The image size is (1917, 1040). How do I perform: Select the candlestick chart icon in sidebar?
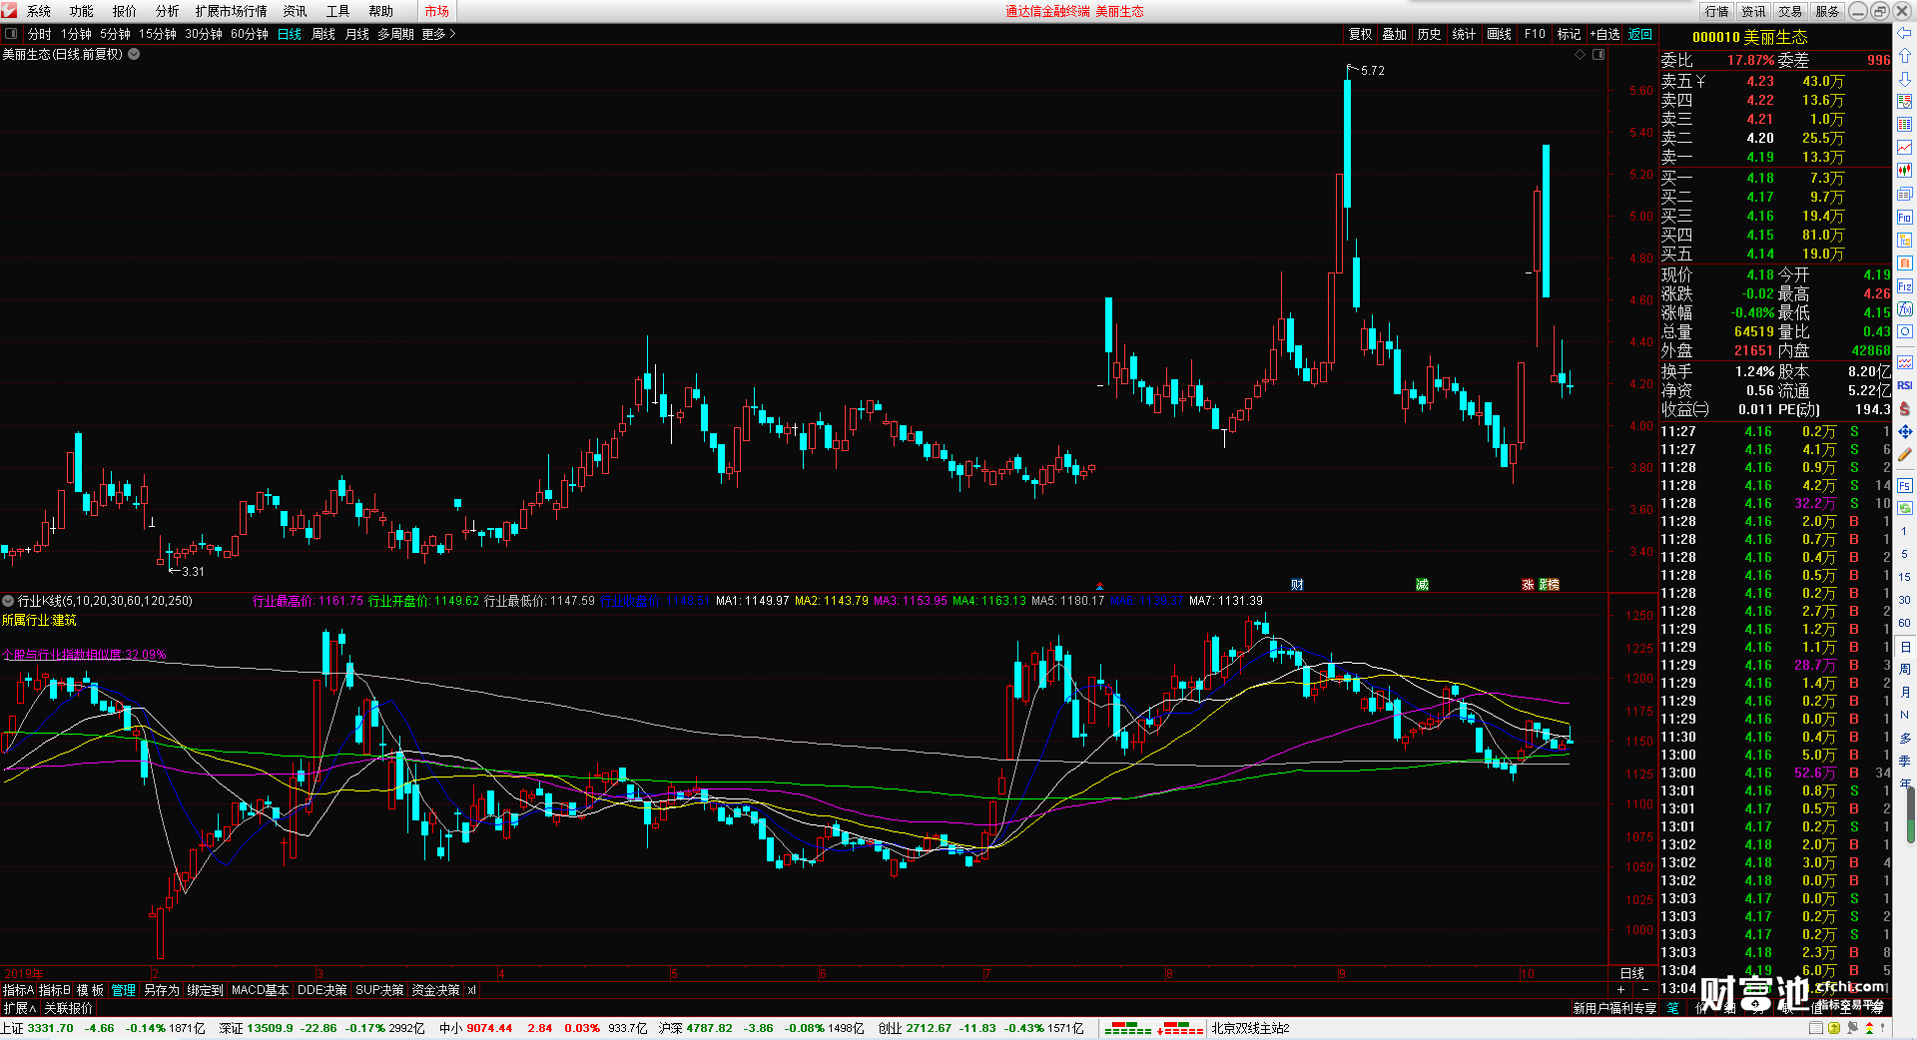(1905, 171)
